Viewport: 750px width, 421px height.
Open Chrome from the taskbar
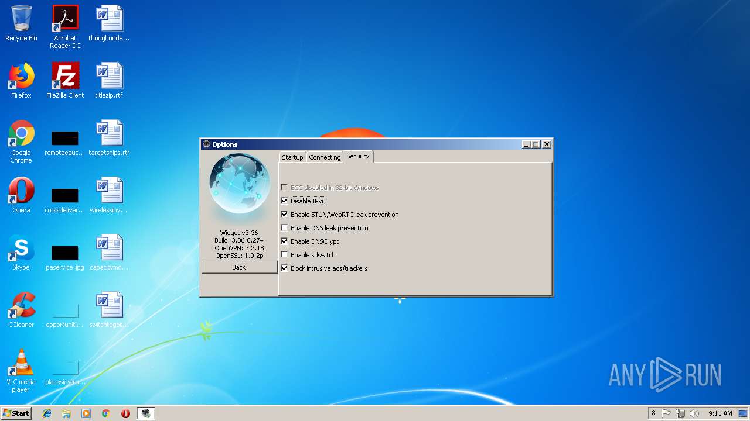[106, 413]
